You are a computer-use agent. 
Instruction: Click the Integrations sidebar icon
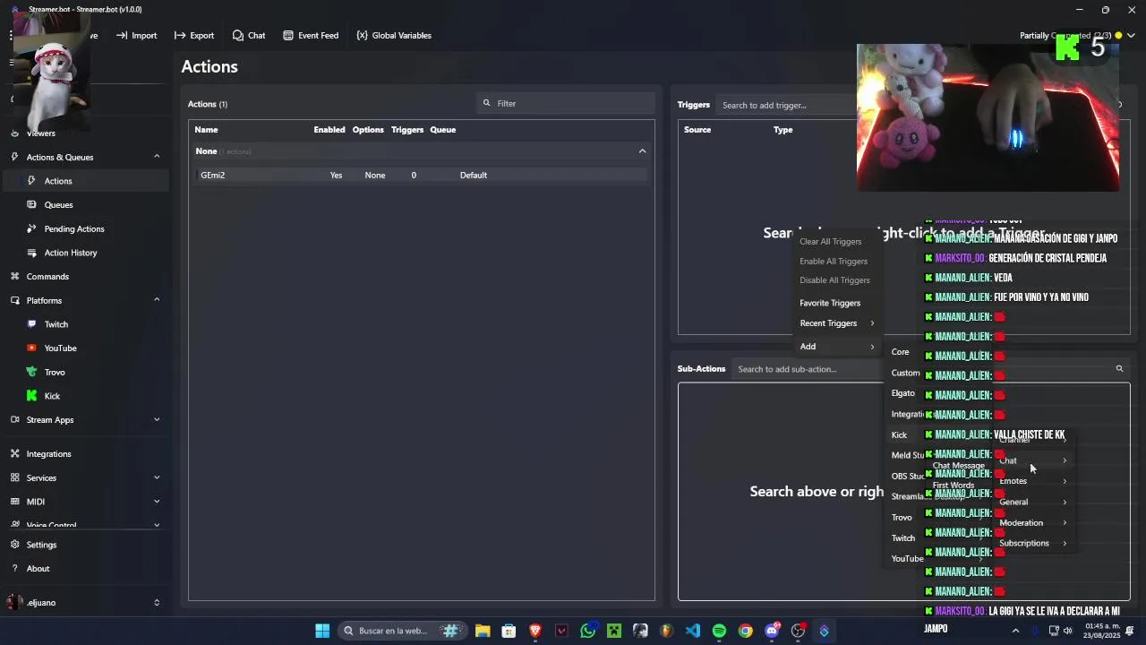point(14,454)
